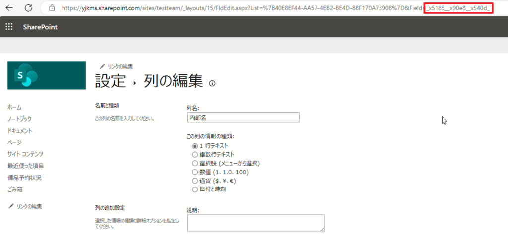Open ごみ箱 in the left navigation
This screenshot has width=508, height=238.
click(15, 189)
